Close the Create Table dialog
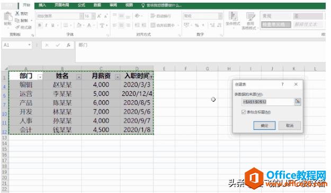The height and width of the screenshot is (193, 331). [296, 84]
